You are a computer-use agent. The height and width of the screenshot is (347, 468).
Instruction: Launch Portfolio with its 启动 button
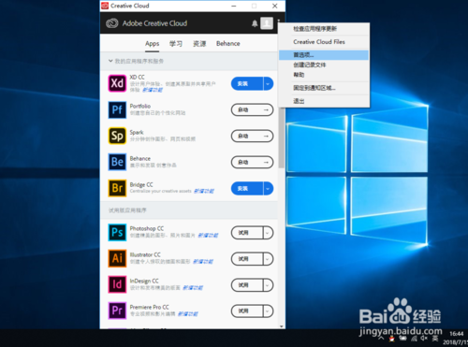pos(252,109)
